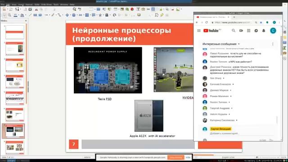The height and width of the screenshot is (162, 288).
Task: Select the Stars and Banners tool
Action: point(100,15)
